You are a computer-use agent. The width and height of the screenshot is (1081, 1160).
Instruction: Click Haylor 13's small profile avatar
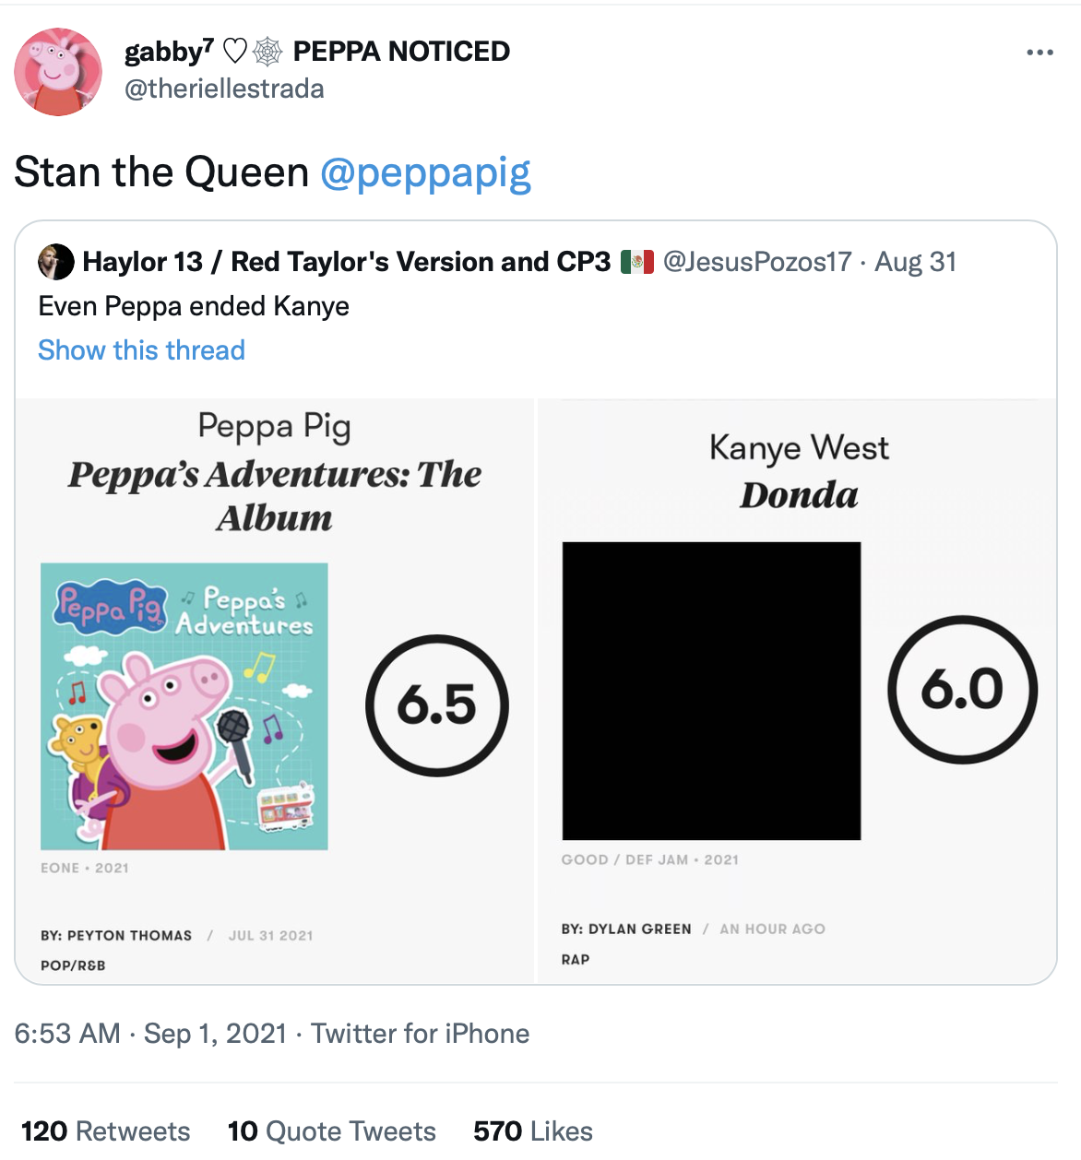pos(55,262)
